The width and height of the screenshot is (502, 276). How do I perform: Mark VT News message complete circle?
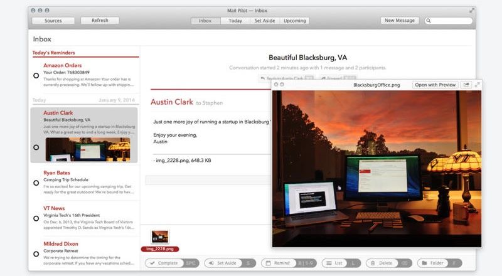(36, 218)
